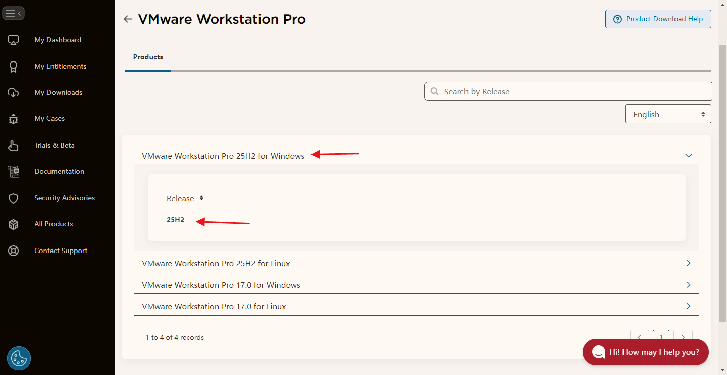Select page 1 in pagination

661,337
